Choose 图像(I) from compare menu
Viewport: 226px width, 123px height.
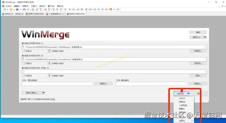coord(182,109)
